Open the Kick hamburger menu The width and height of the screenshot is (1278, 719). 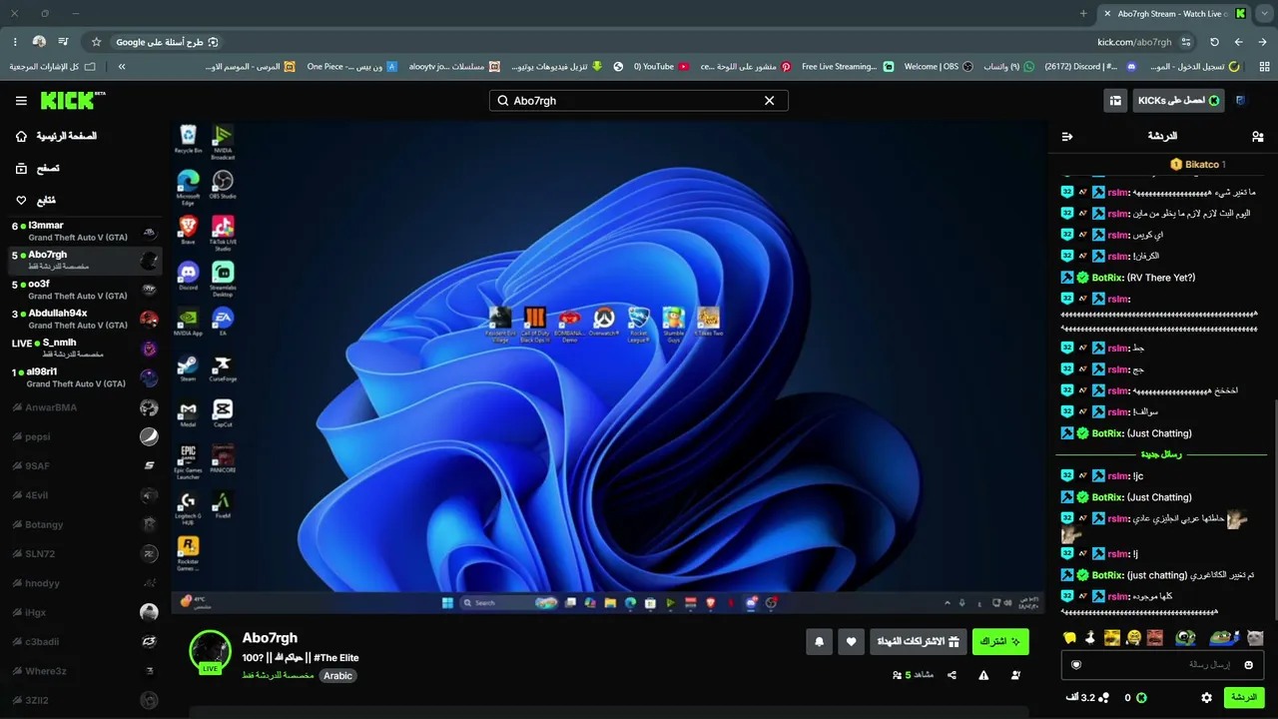pyautogui.click(x=21, y=101)
